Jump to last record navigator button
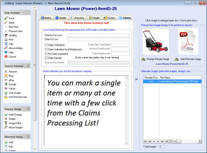The height and width of the screenshot is (153, 207). (x=167, y=141)
